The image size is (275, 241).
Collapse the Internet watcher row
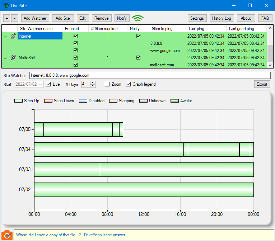click(x=5, y=36)
